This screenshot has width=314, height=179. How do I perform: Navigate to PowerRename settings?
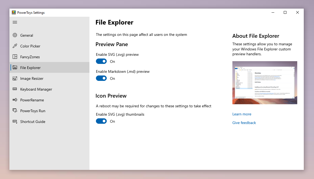click(x=32, y=100)
